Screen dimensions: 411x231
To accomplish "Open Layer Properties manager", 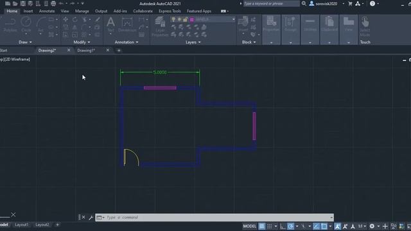I will [x=160, y=26].
